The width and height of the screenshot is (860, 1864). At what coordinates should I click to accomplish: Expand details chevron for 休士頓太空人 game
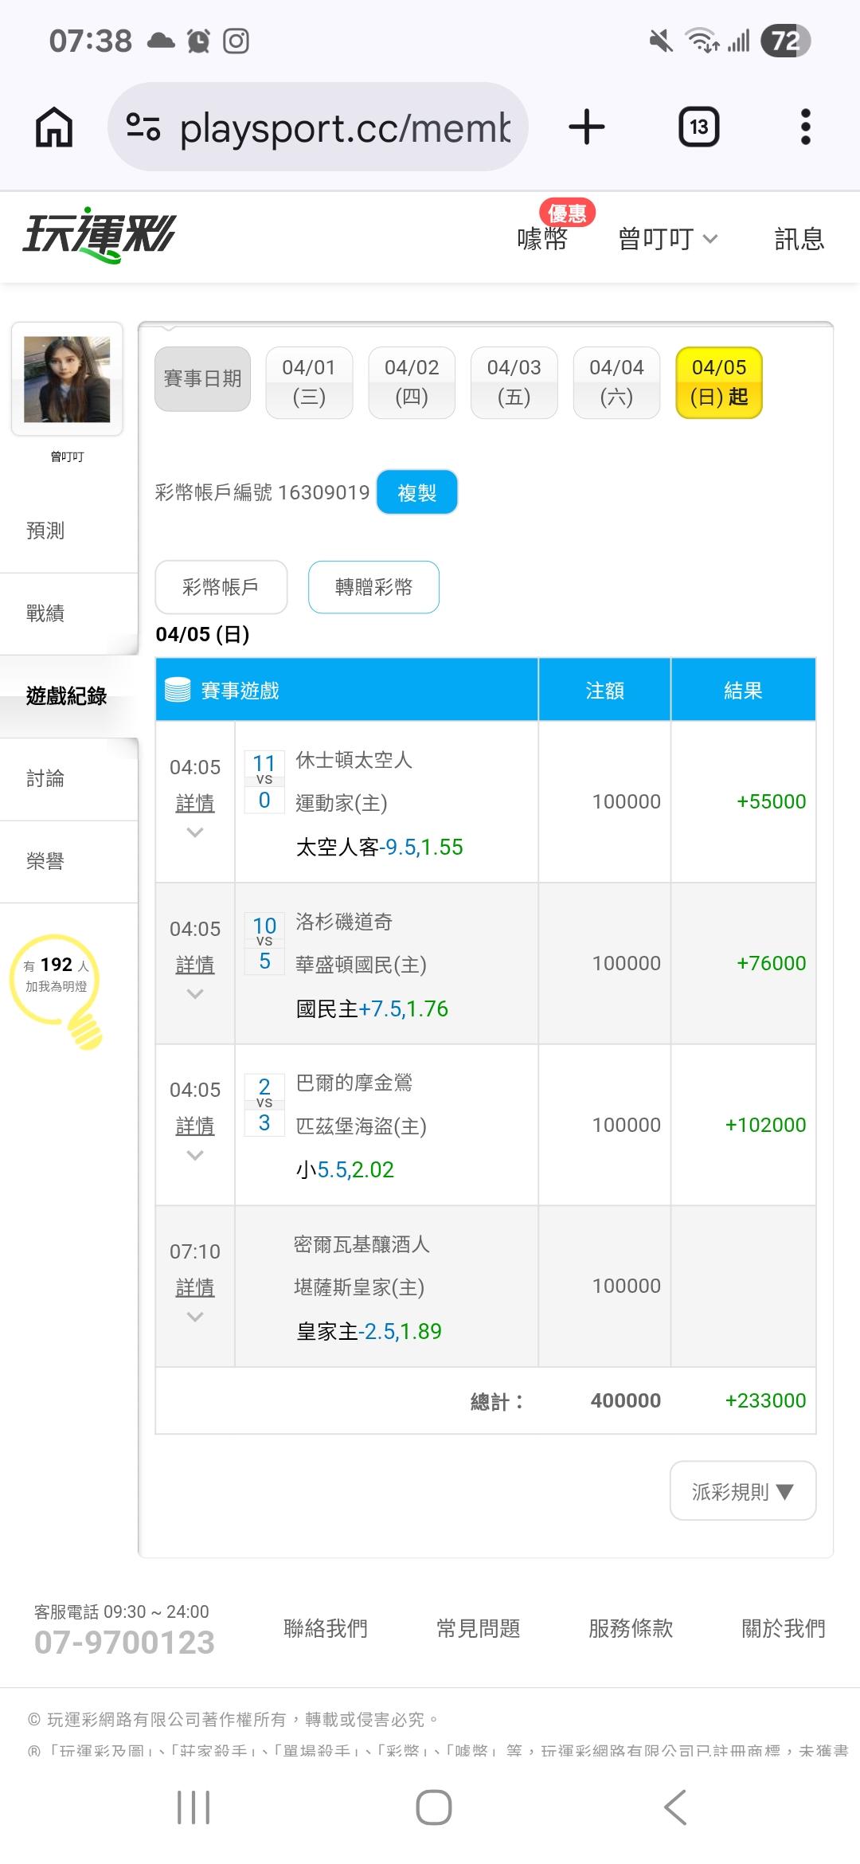[x=195, y=832]
